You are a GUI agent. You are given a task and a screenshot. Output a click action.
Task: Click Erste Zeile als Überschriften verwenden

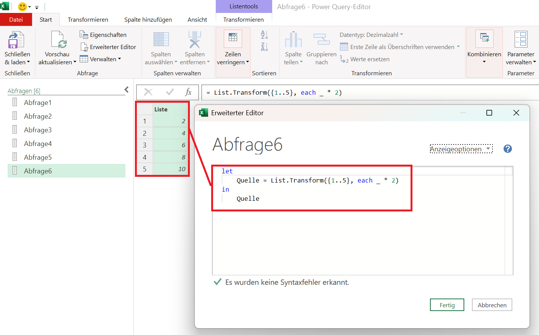click(399, 47)
